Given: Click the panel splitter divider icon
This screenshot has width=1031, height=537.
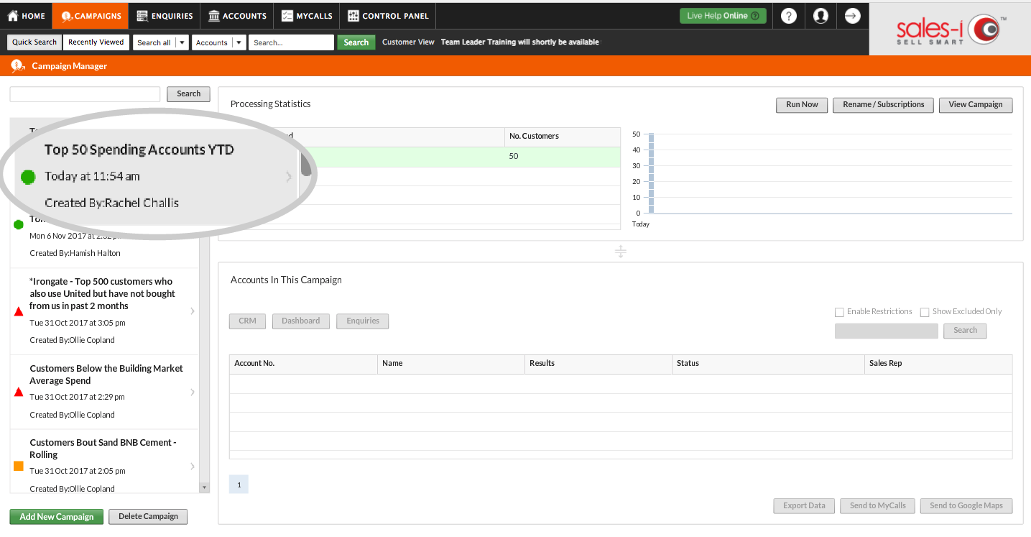Looking at the screenshot, I should (x=621, y=252).
